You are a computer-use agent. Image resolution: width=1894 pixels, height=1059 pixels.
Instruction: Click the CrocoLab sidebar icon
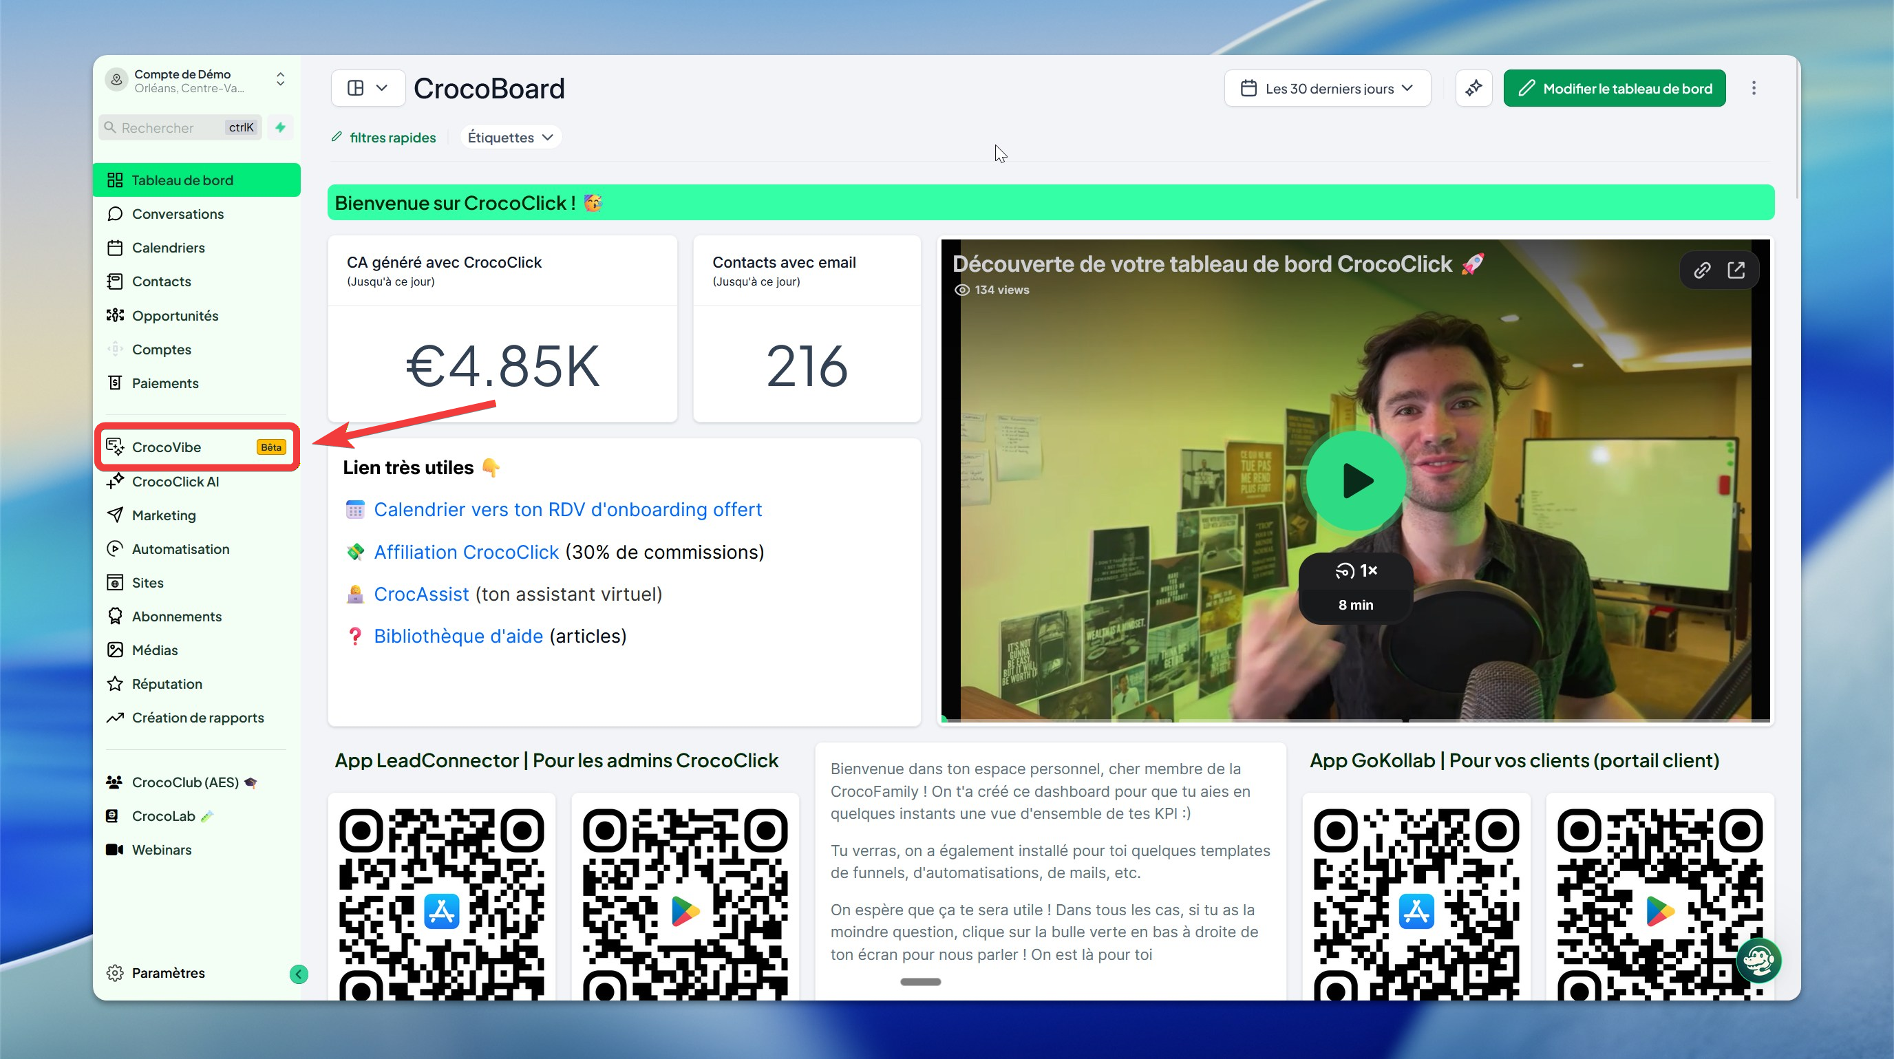[112, 815]
